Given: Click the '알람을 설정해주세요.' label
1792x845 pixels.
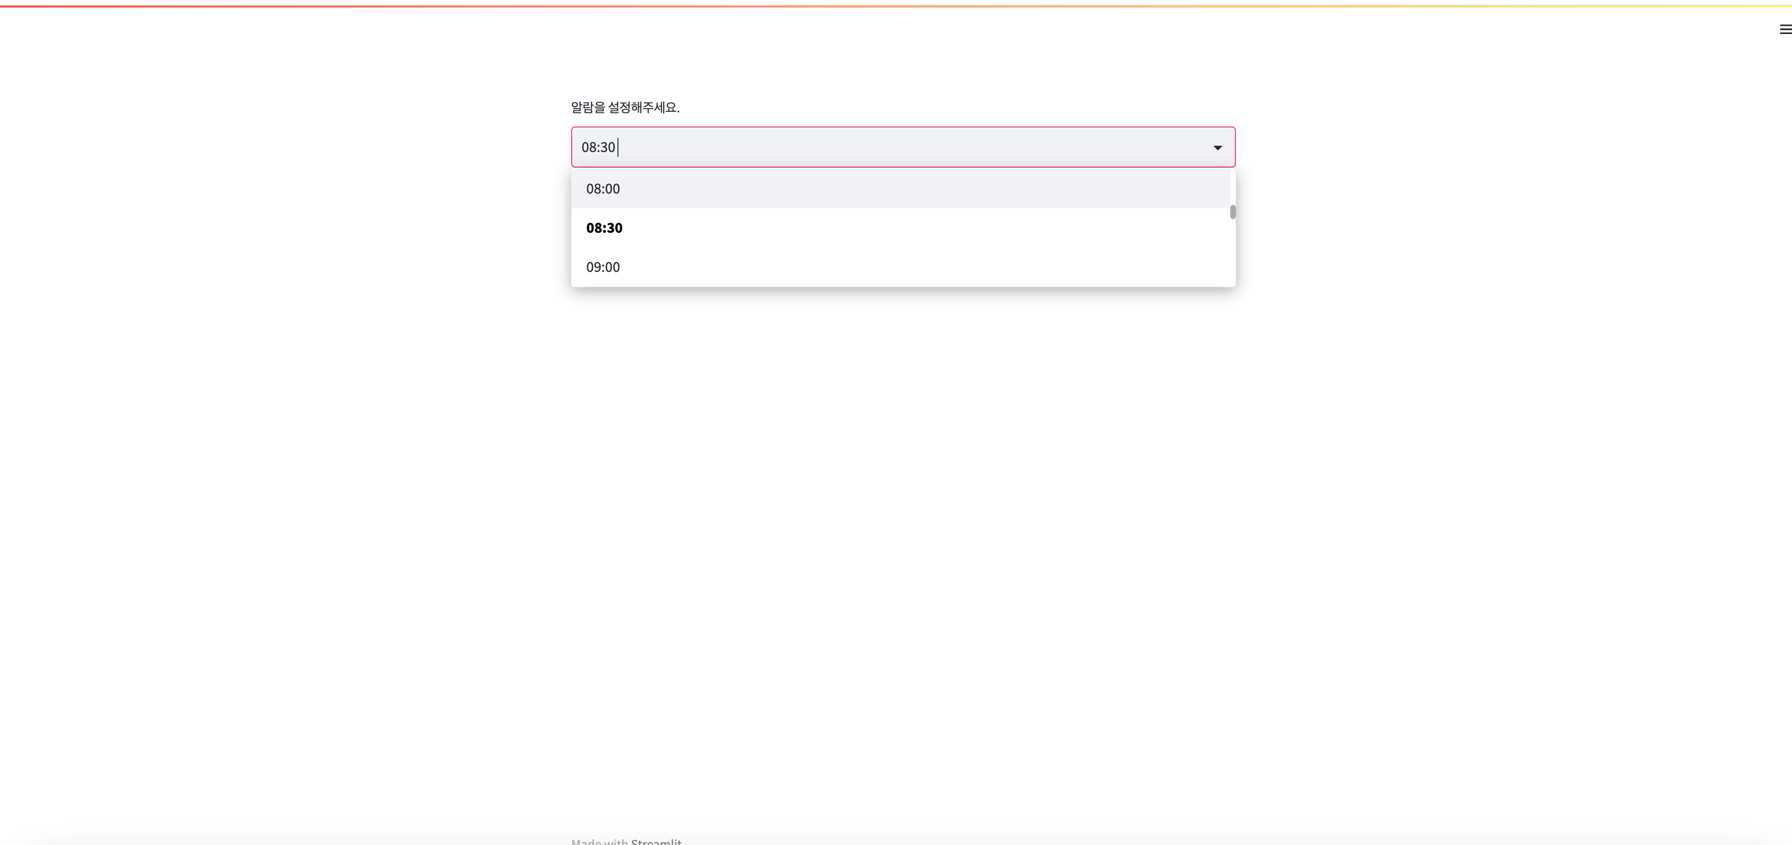Looking at the screenshot, I should pyautogui.click(x=625, y=107).
